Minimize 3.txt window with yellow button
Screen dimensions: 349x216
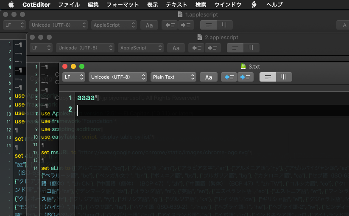tap(73, 66)
